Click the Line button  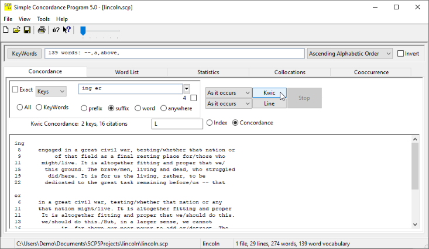click(x=269, y=103)
